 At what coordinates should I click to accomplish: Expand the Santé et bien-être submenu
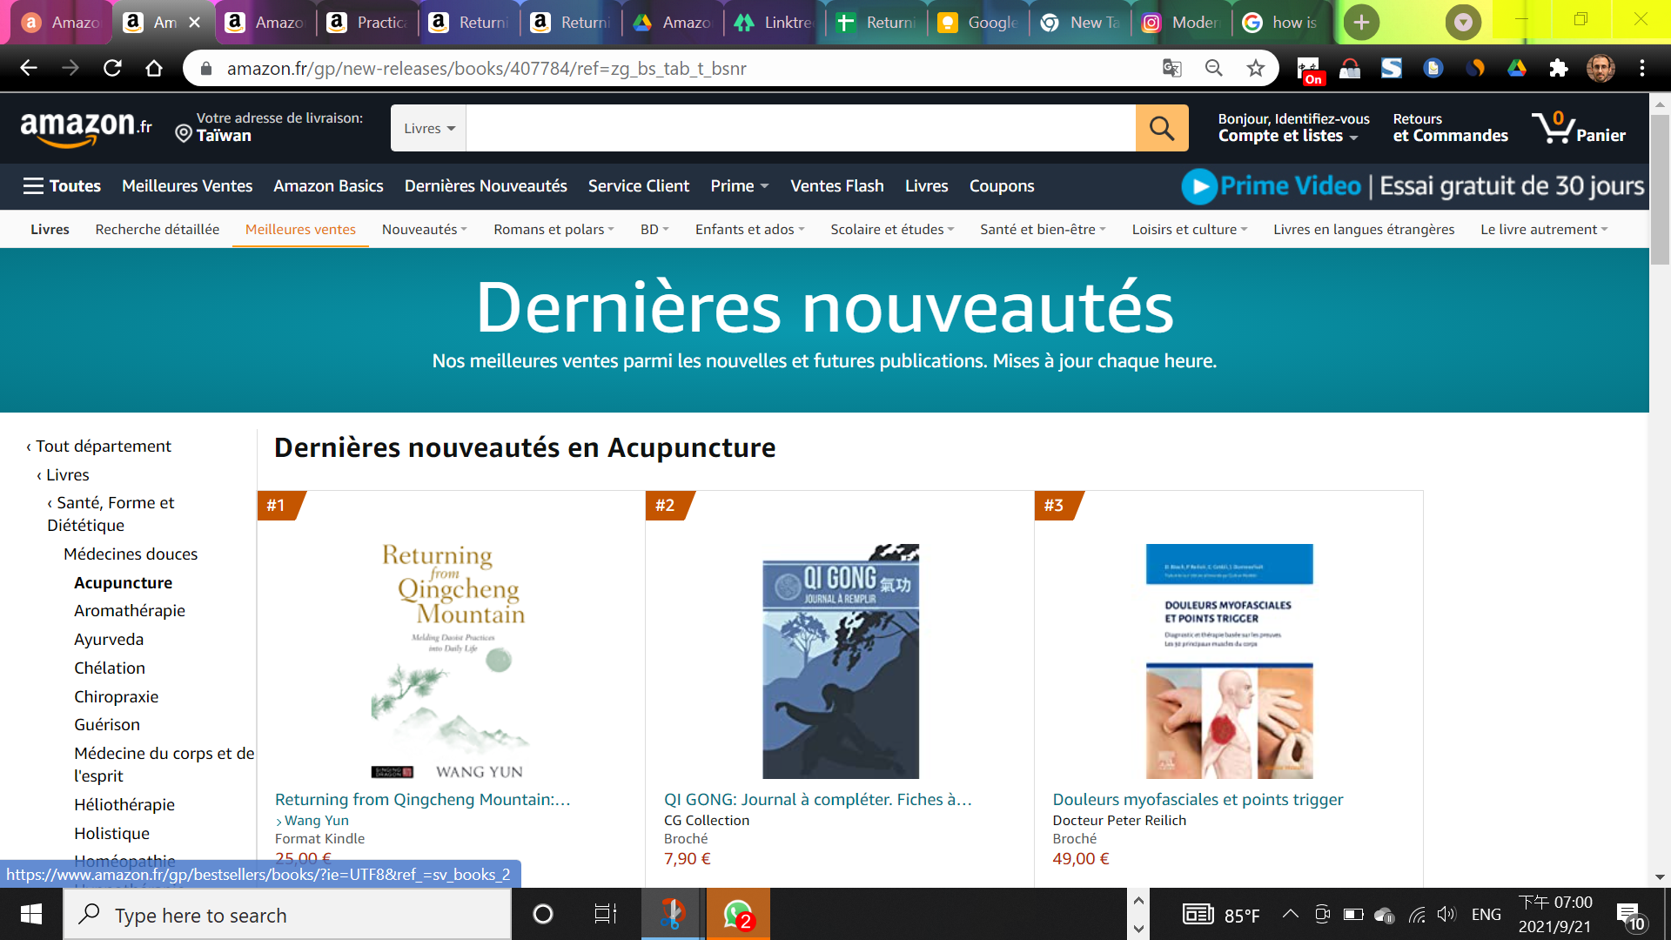click(1043, 229)
